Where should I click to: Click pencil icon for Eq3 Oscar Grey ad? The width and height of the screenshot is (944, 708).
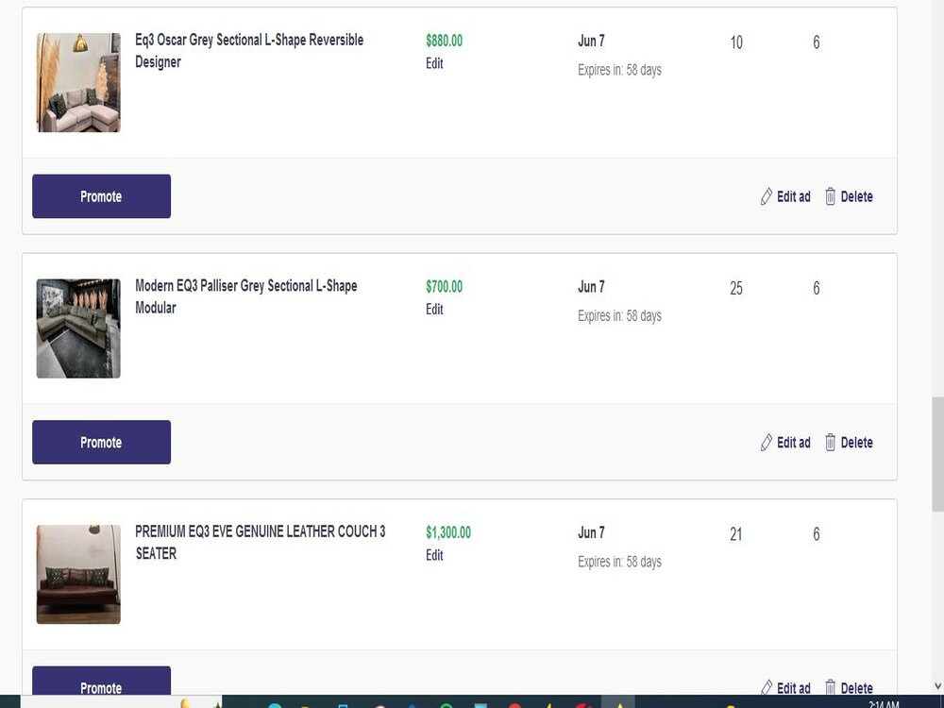pos(766,196)
